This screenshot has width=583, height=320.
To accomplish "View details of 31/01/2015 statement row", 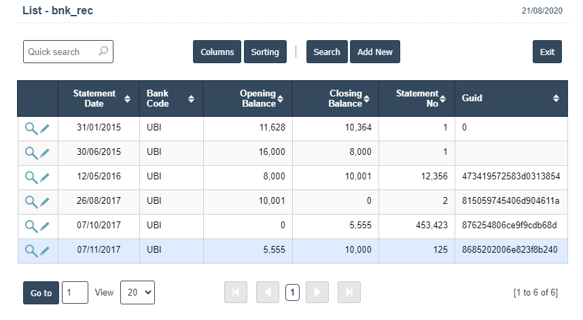I will [31, 128].
